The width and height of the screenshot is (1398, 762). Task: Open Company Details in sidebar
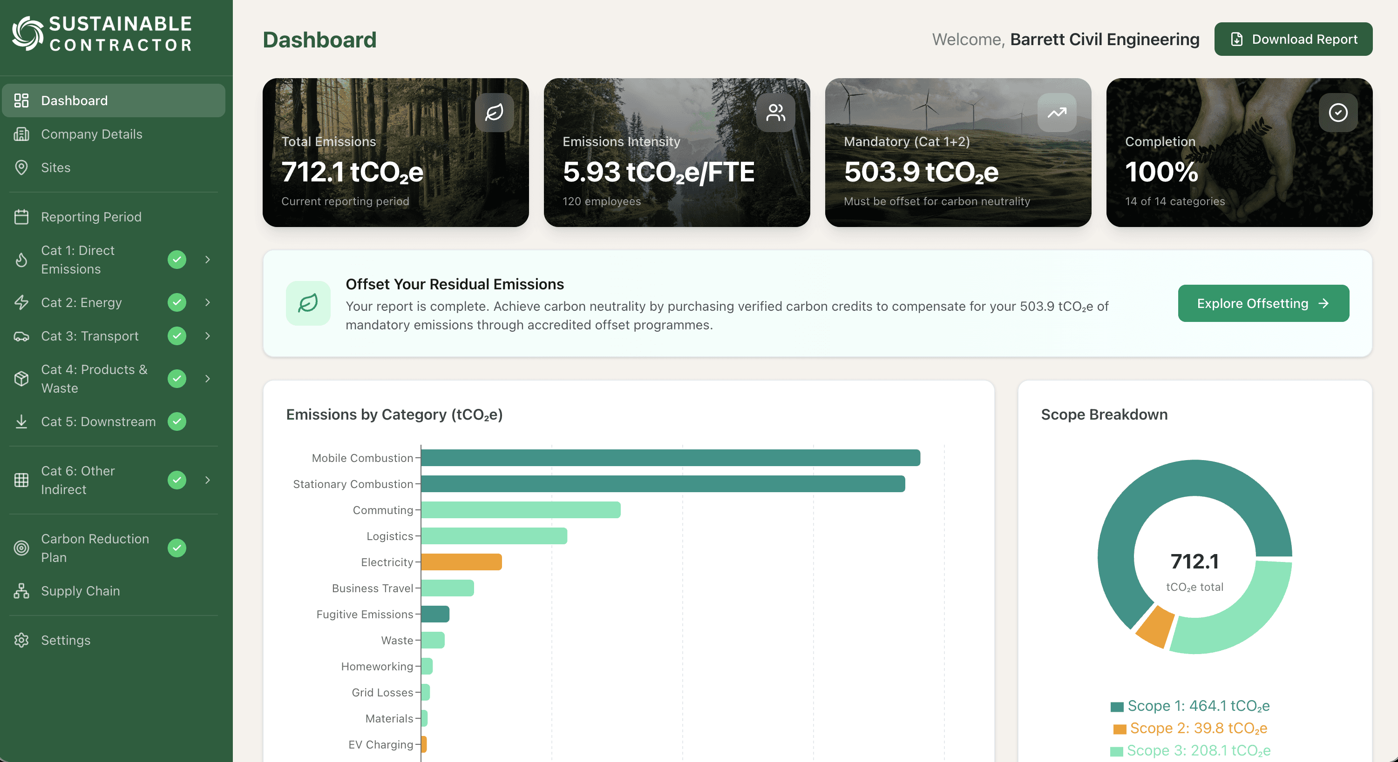(91, 134)
